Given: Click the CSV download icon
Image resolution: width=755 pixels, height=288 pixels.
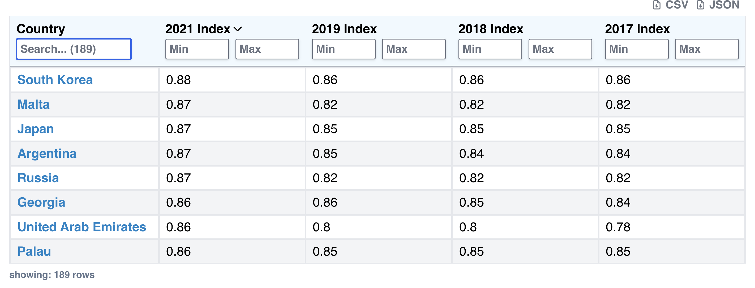Looking at the screenshot, I should [657, 5].
